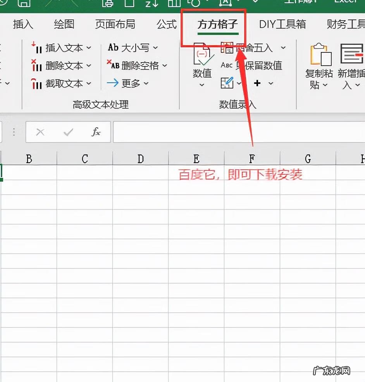This screenshot has height=382, width=365.
Task: Select column B header
Action: pos(29,159)
